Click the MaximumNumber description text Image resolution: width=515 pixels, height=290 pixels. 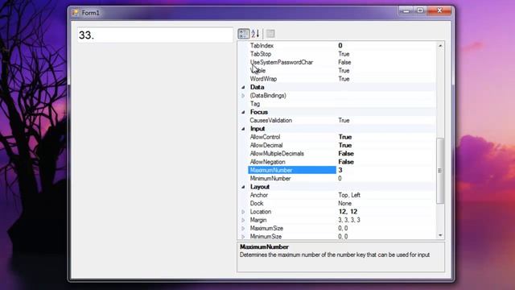tap(335, 255)
